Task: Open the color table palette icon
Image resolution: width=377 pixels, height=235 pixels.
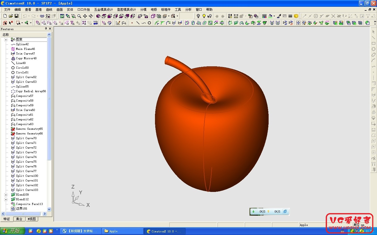Action: point(264,16)
